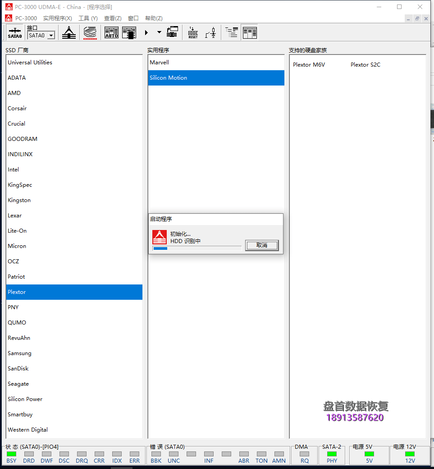The height and width of the screenshot is (469, 434).
Task: Click the BSY status indicator
Action: click(11, 454)
